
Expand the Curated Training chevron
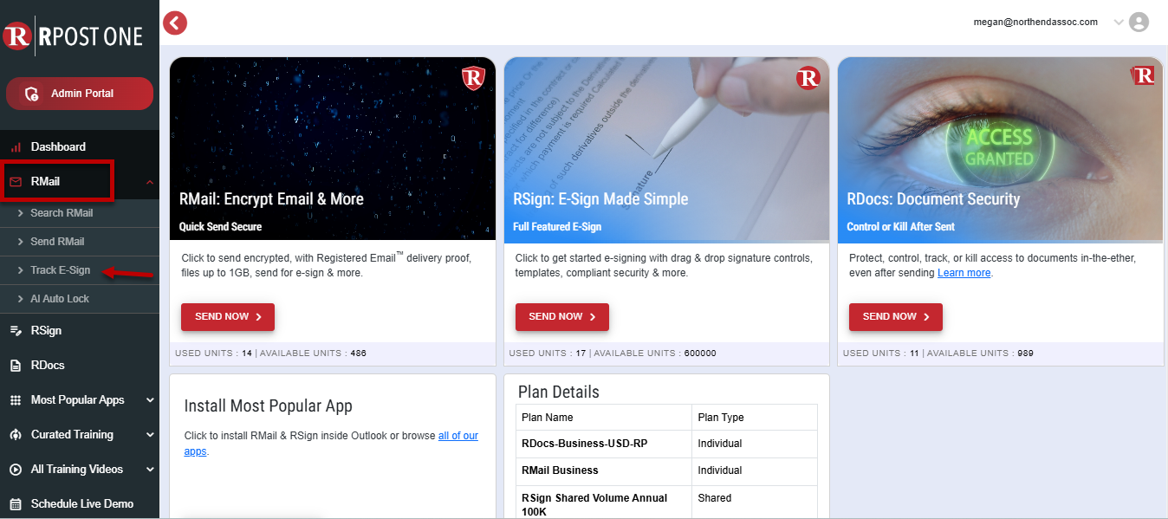pyautogui.click(x=150, y=435)
